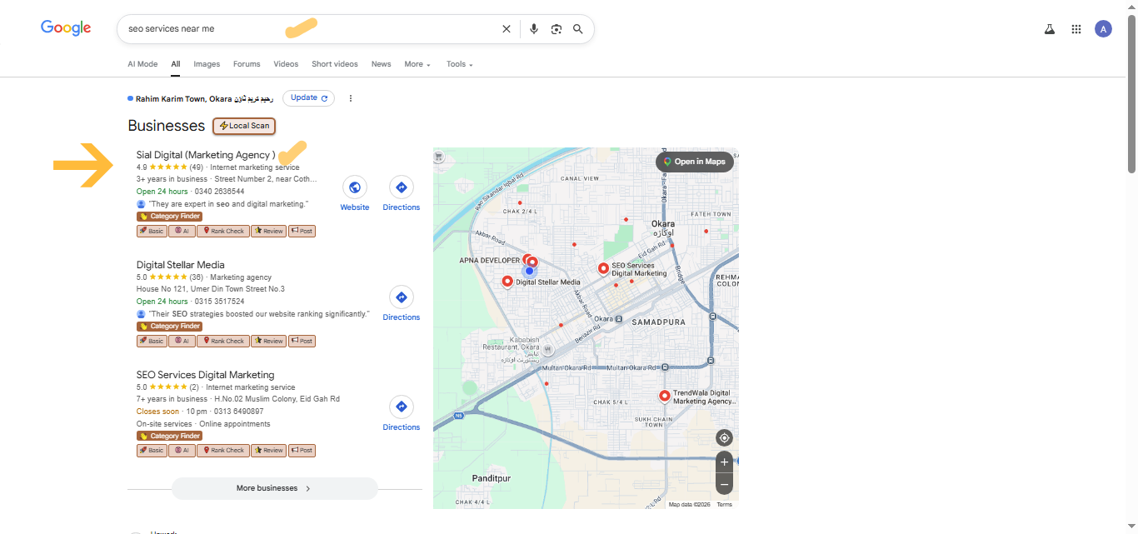Click the search input field

coord(308,29)
